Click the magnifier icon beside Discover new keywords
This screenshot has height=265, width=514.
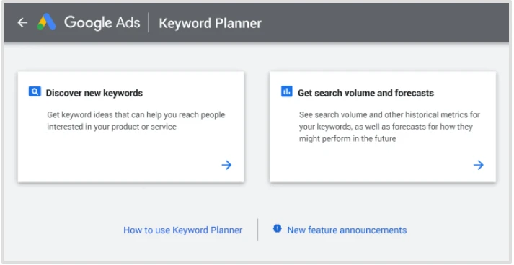[35, 91]
